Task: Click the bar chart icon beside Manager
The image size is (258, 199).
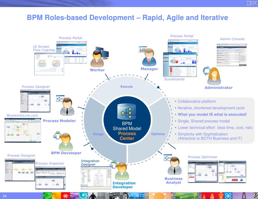Action: coord(143,49)
